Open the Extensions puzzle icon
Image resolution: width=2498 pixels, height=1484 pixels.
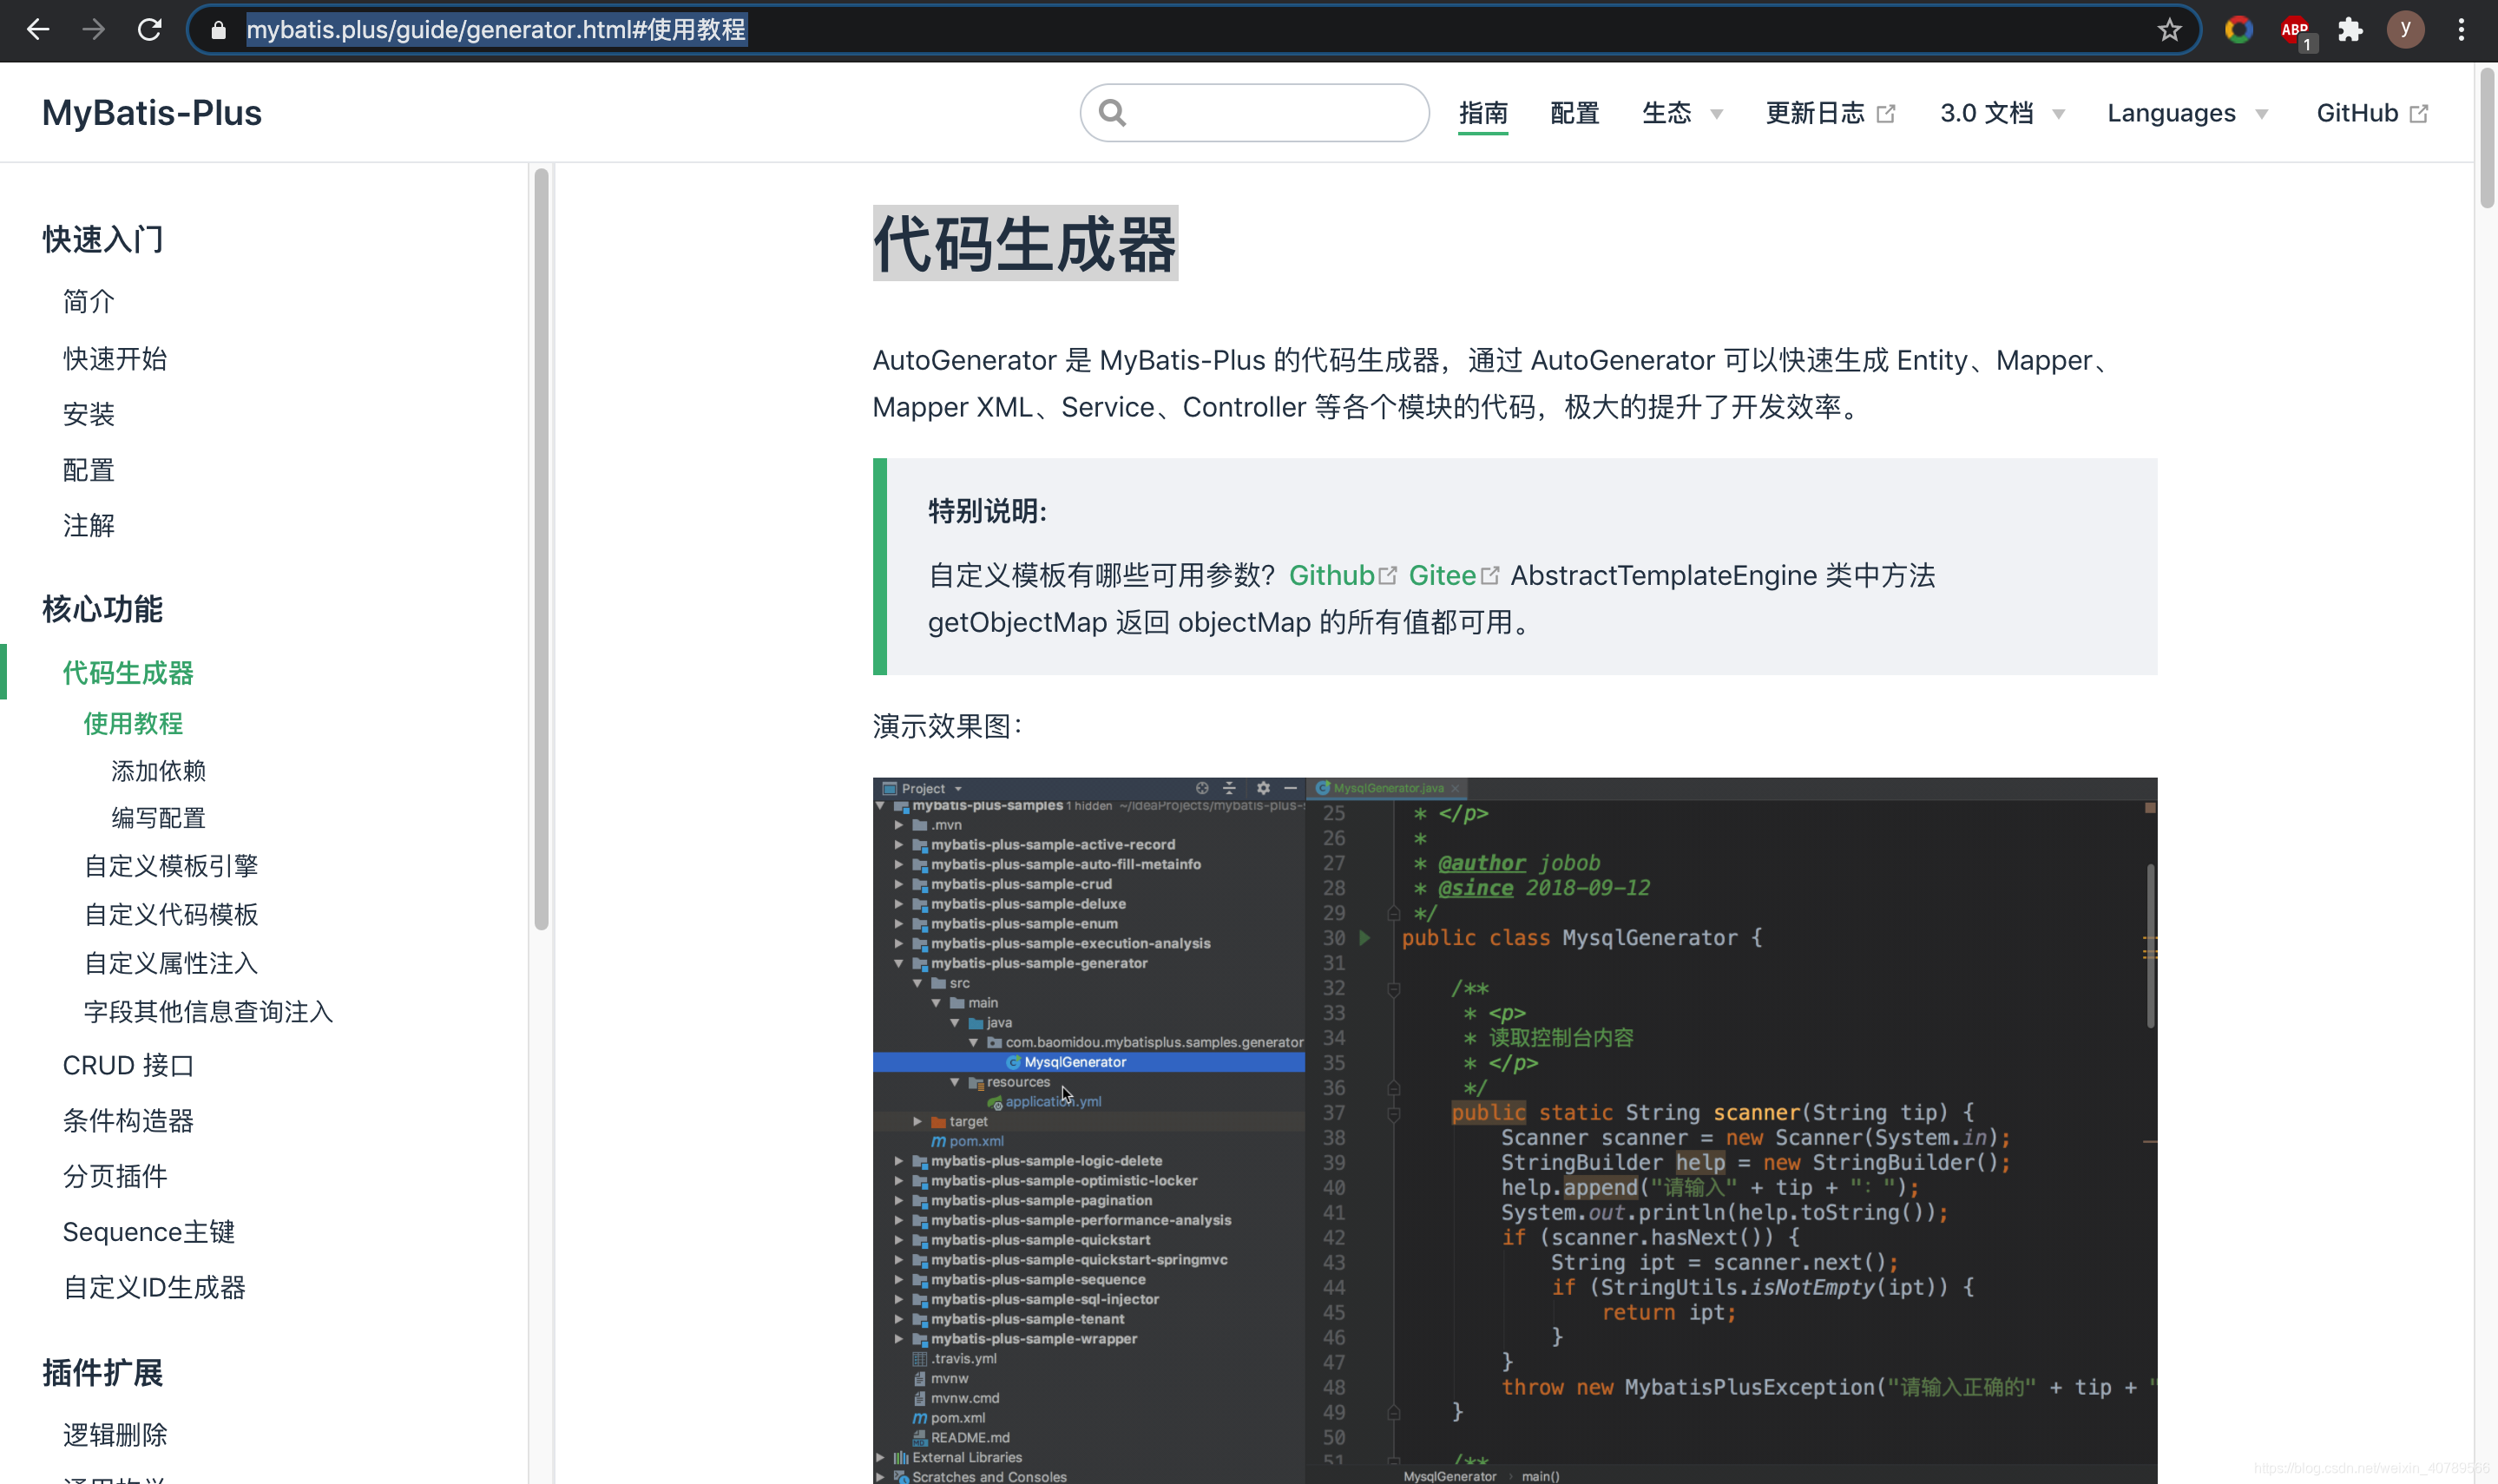tap(2350, 30)
